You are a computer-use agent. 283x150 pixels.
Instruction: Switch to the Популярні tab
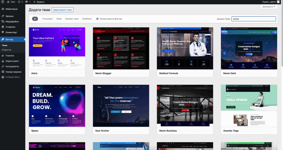[x=48, y=19]
